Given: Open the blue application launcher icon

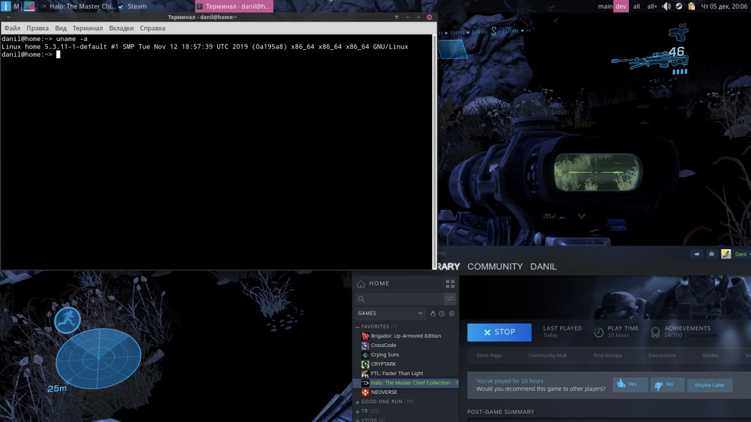Looking at the screenshot, I should point(6,6).
